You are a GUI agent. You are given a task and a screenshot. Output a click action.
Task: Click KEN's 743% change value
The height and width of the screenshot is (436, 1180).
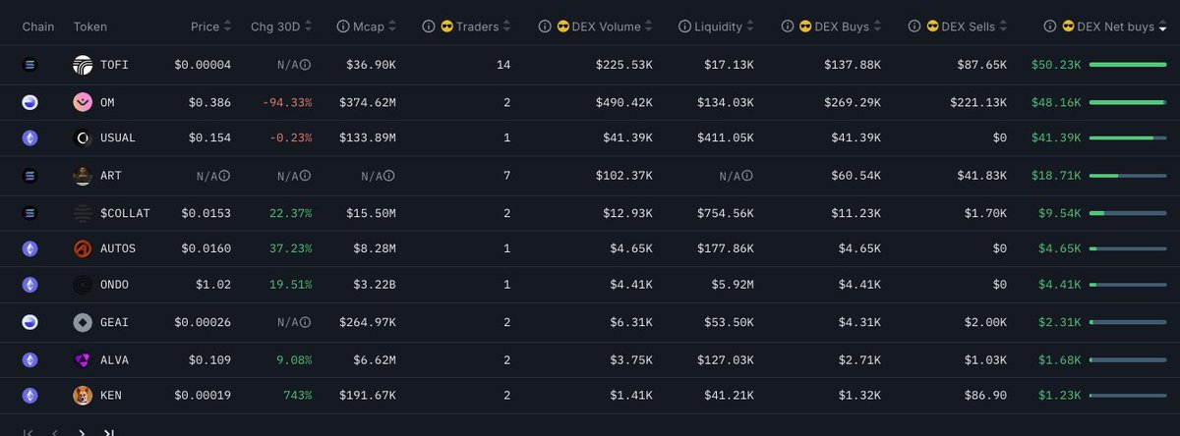(x=298, y=396)
